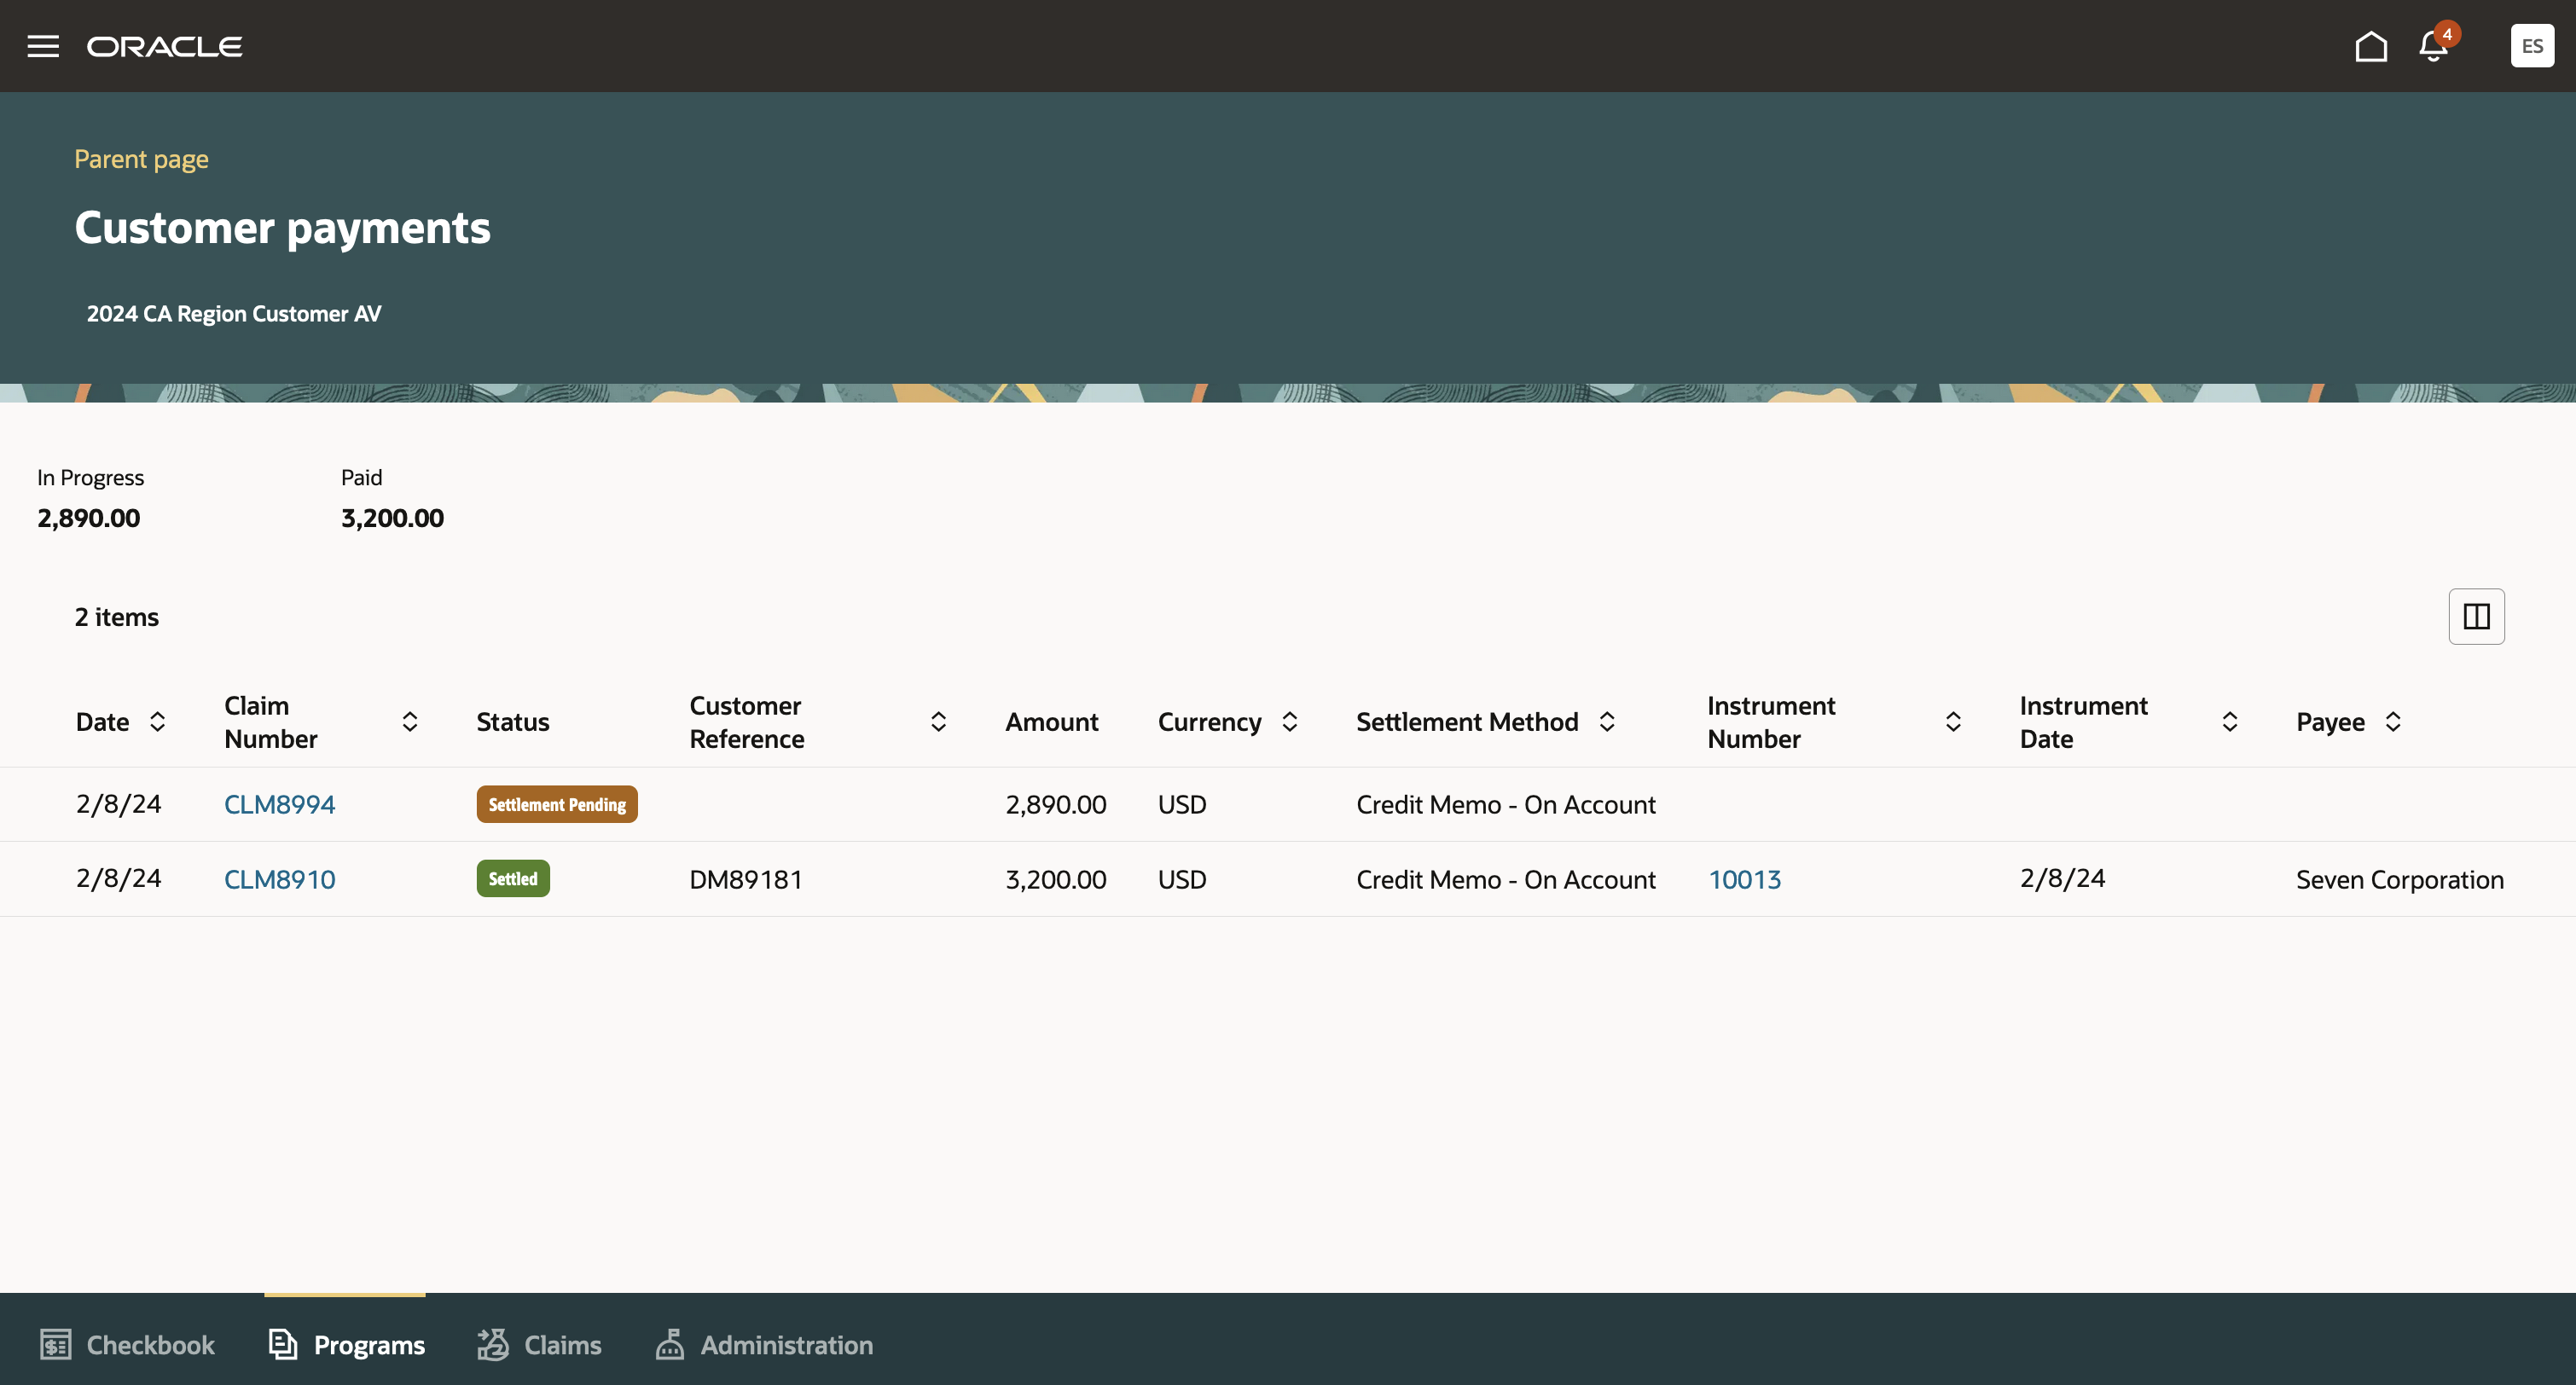2576x1385 pixels.
Task: Toggle sorting on Currency column
Action: coord(1289,721)
